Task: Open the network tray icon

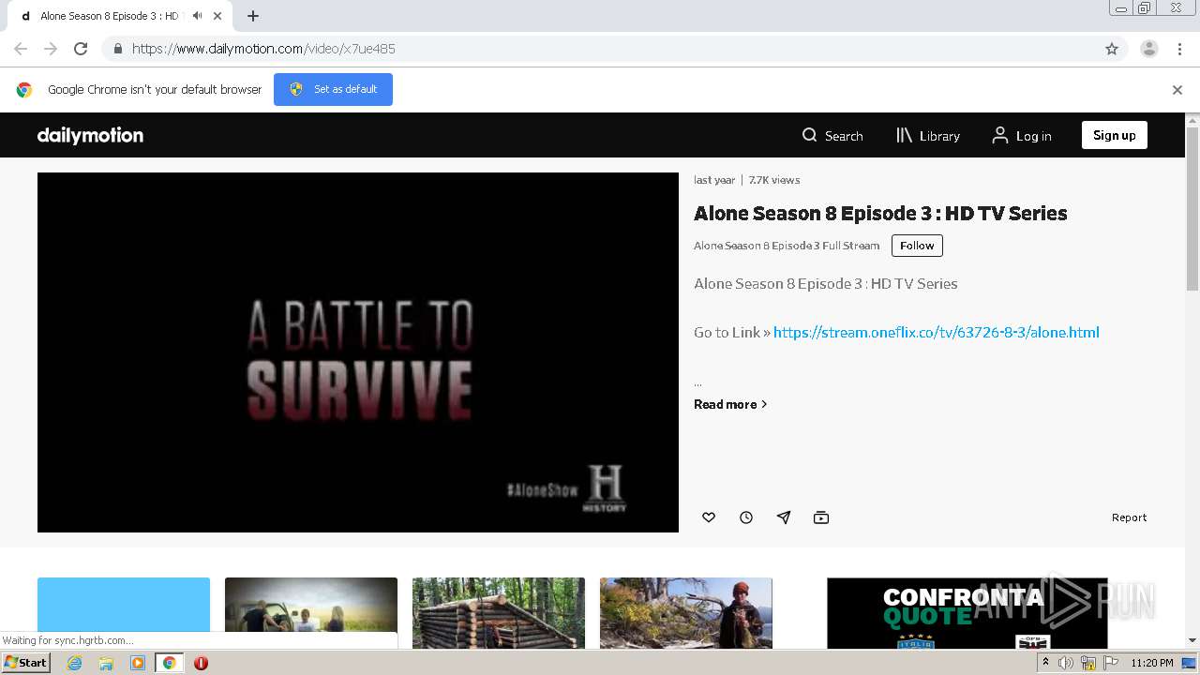Action: tap(1088, 663)
